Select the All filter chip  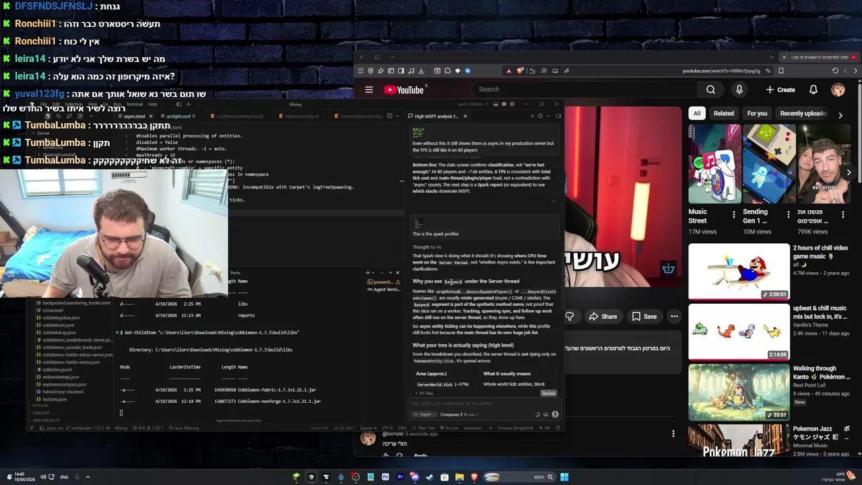[697, 113]
